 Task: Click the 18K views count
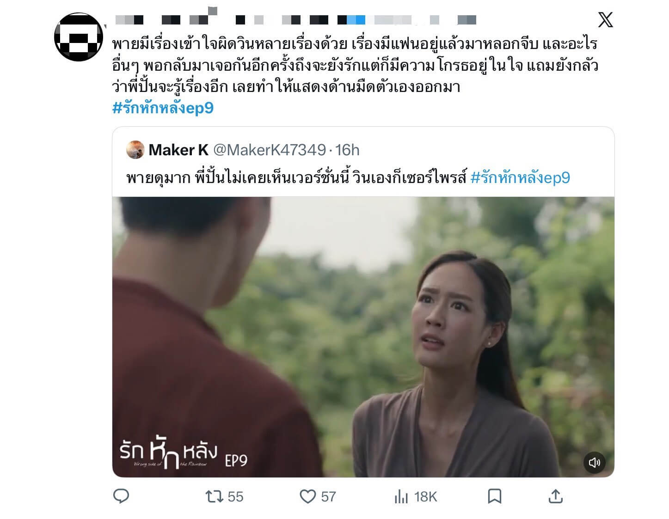[425, 497]
